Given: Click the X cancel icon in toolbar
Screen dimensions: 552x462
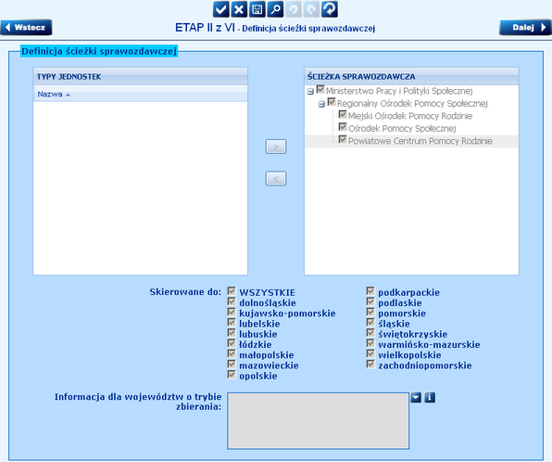Looking at the screenshot, I should point(239,9).
